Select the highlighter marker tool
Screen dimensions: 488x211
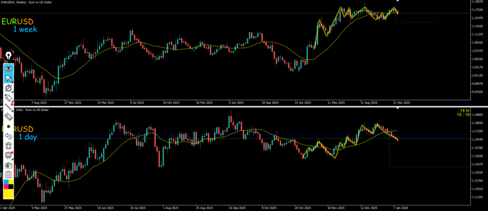pyautogui.click(x=9, y=98)
